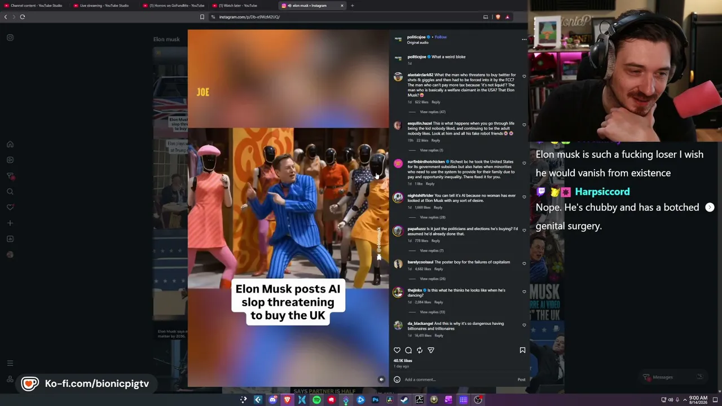Expand View replies (13) under thejinkx
This screenshot has width=722, height=406.
[x=433, y=312]
